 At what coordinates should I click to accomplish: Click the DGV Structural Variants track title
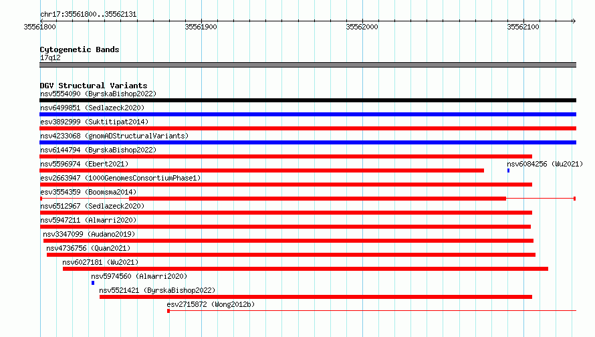point(94,86)
